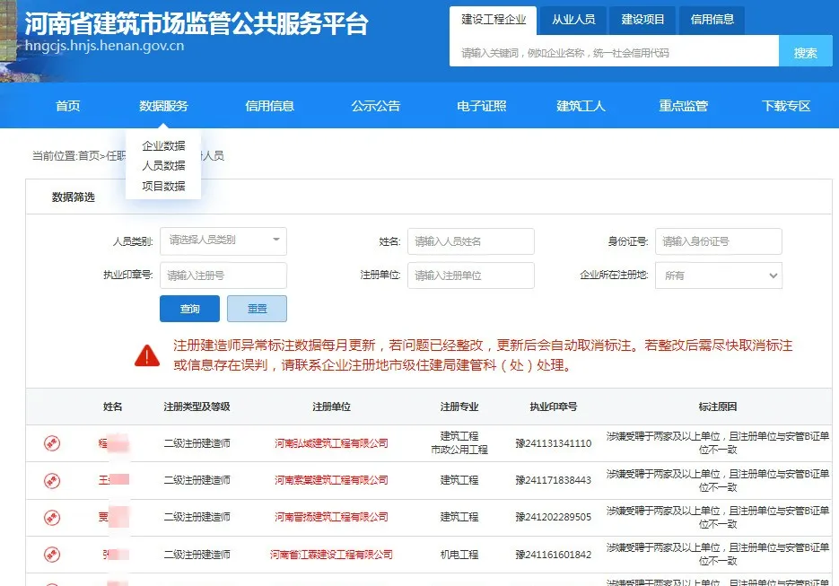Open 公示公告 in the navigation bar
The width and height of the screenshot is (839, 586).
click(x=376, y=106)
